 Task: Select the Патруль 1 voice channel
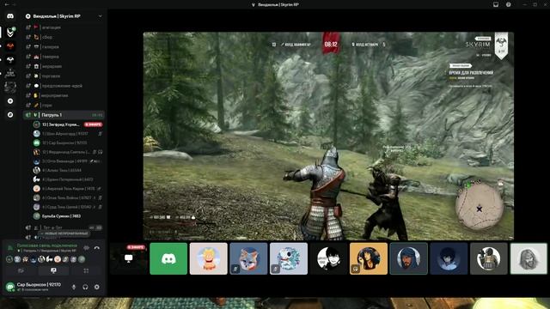(x=64, y=115)
